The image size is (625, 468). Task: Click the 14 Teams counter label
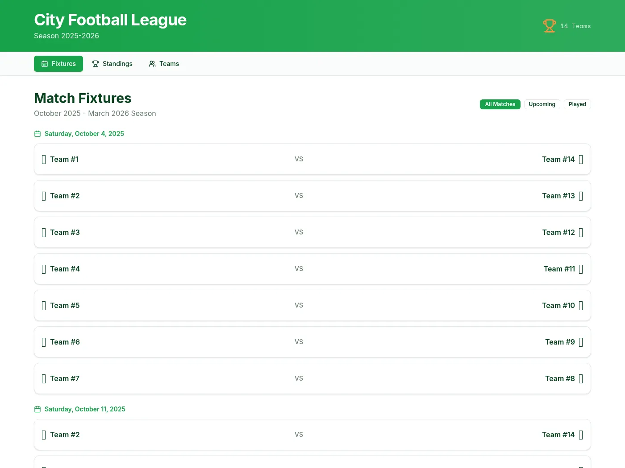tap(575, 26)
